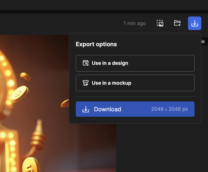Click the blue download icon in toolbar
Viewport: 208px width, 172px height.
[195, 23]
